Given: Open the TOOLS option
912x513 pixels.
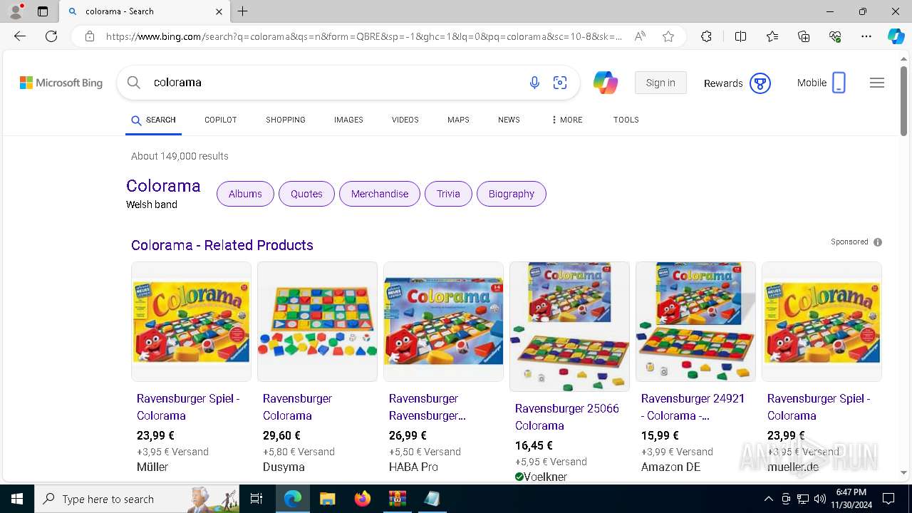Looking at the screenshot, I should [626, 120].
